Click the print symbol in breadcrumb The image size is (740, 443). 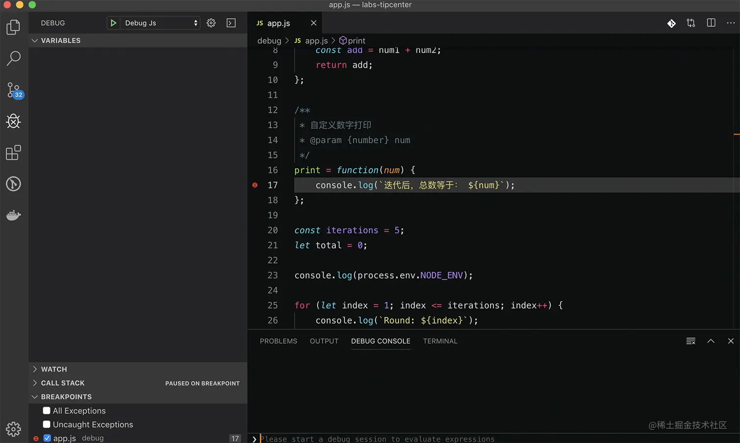352,41
